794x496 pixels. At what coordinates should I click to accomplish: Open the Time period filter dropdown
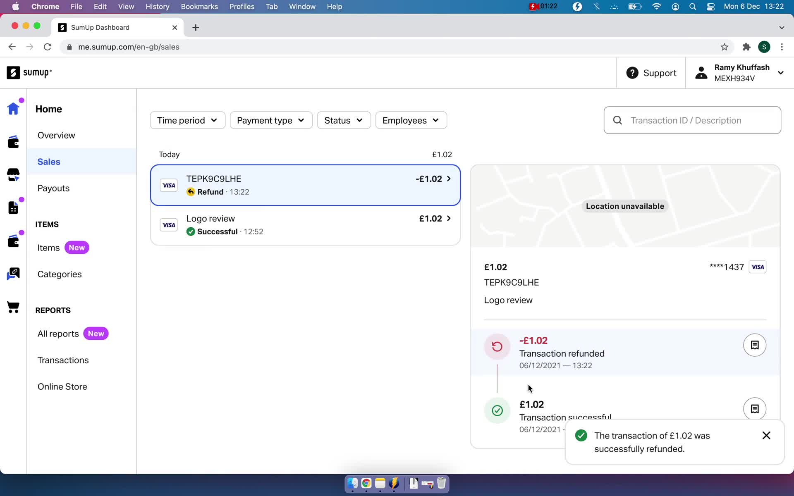coord(187,120)
